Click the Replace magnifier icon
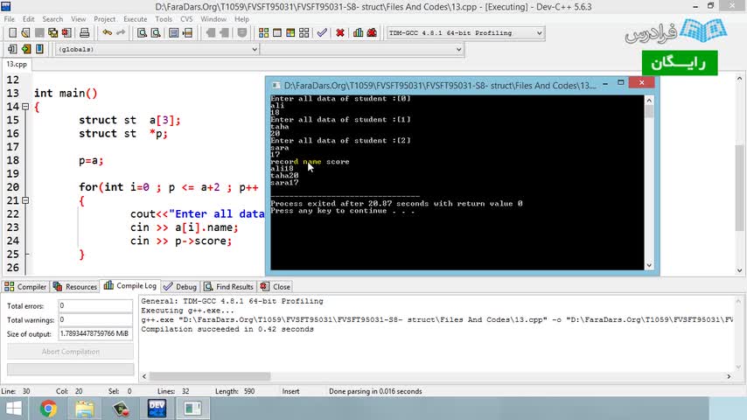This screenshot has height=420, width=747. 156,33
